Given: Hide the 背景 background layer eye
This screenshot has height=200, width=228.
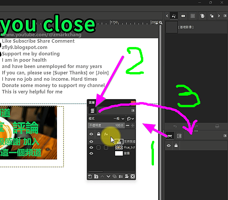Looking at the screenshot, I should [91, 153].
